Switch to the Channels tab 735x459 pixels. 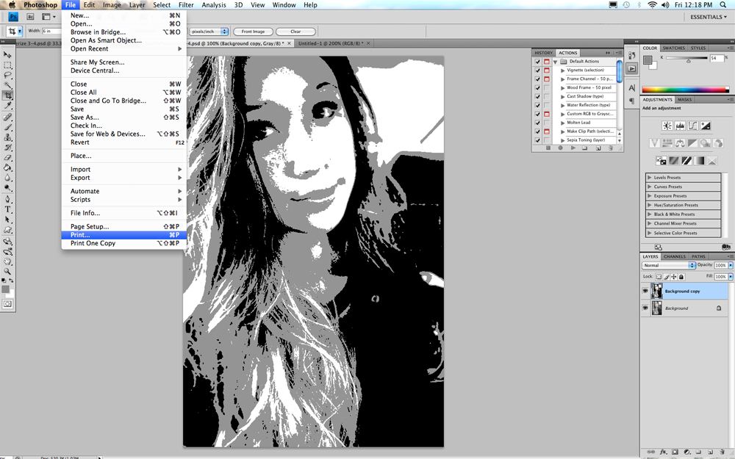point(675,256)
